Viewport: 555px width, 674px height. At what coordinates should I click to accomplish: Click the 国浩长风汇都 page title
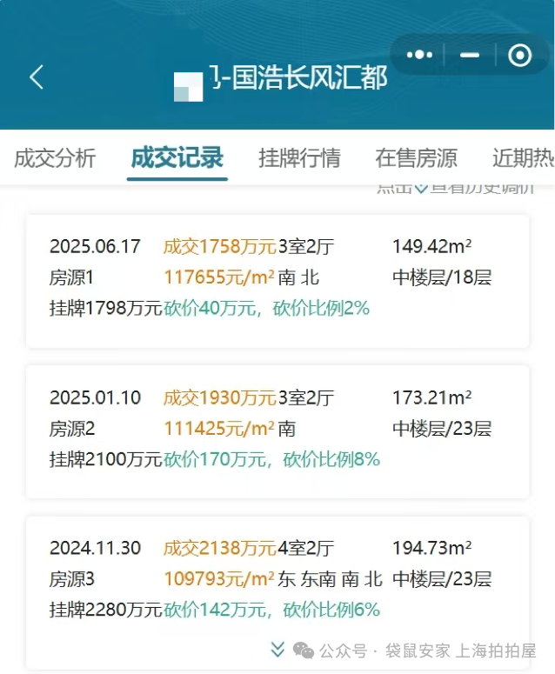(299, 78)
